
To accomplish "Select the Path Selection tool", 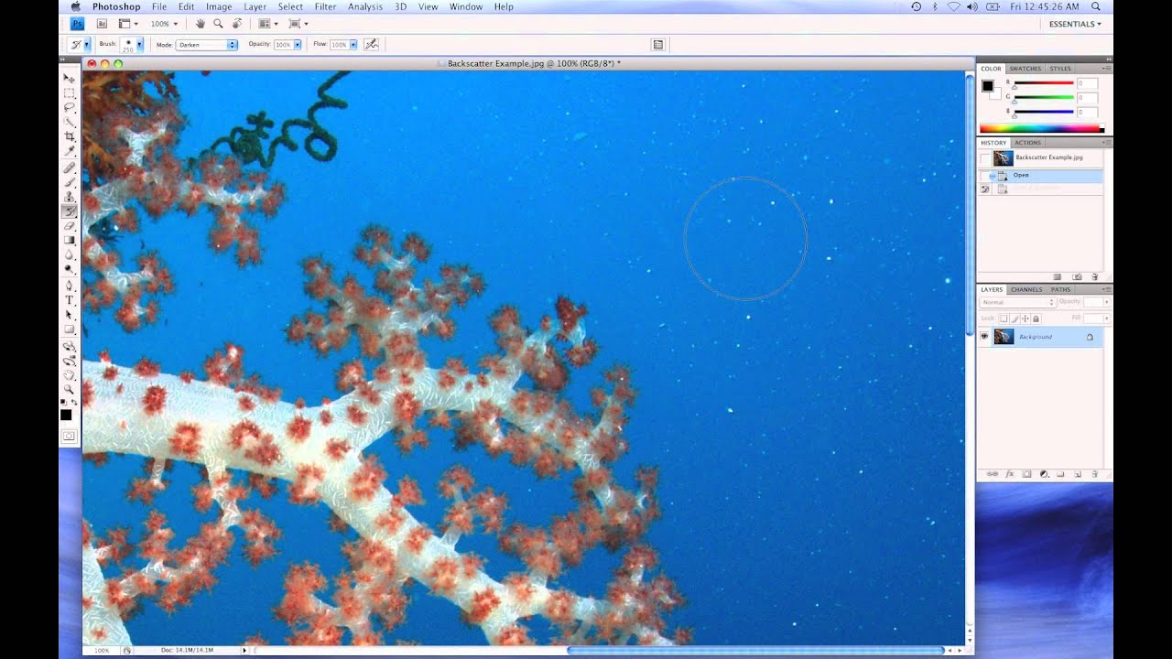I will (x=70, y=315).
